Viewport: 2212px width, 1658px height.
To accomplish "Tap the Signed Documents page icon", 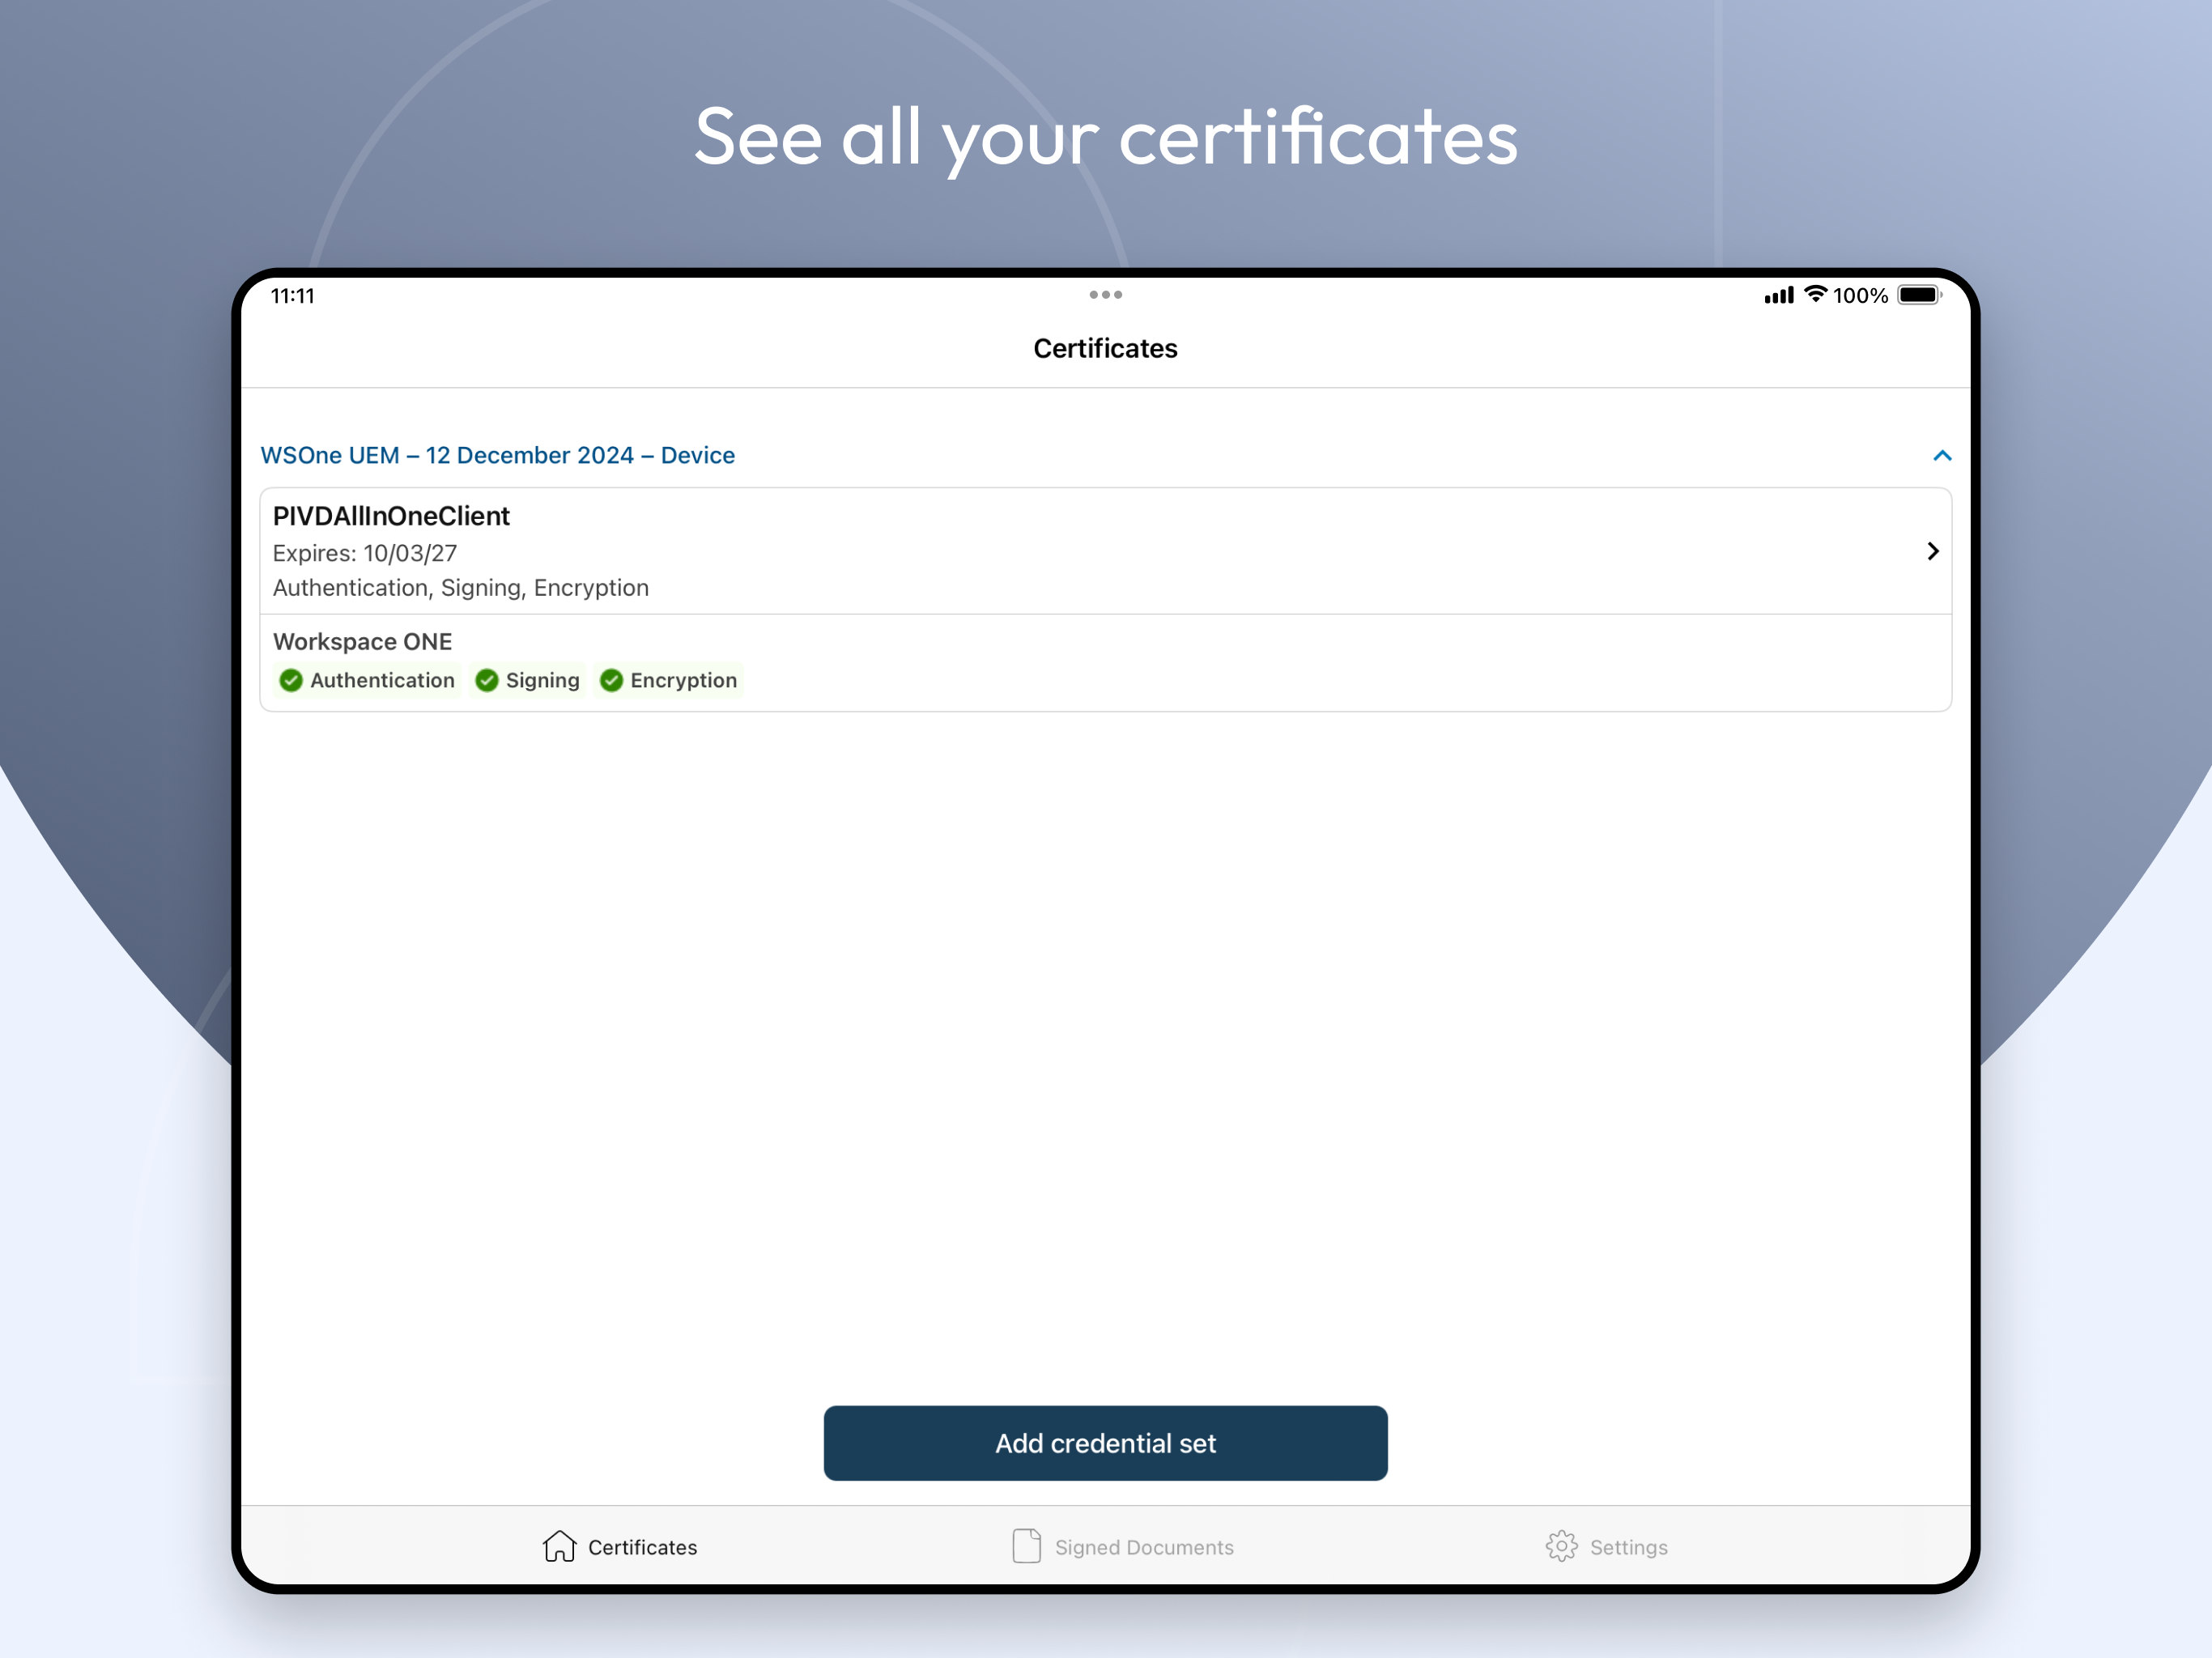I will (x=1026, y=1546).
